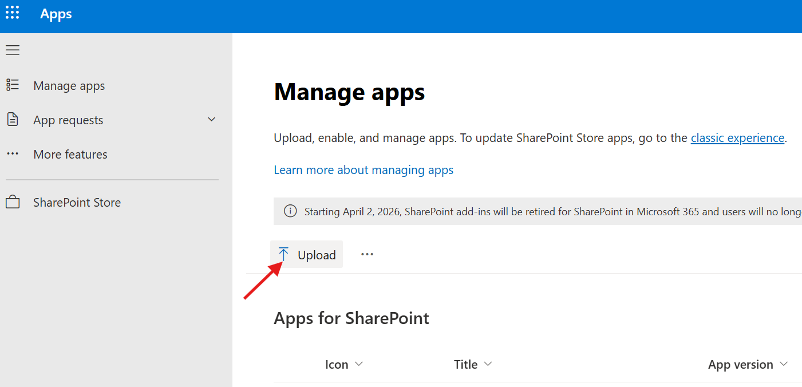
Task: Follow the classic experience link
Action: point(737,138)
